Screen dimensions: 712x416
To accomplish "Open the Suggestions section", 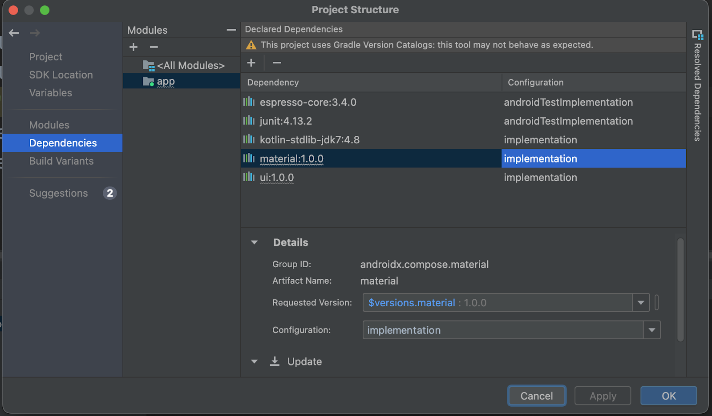I will coord(58,193).
